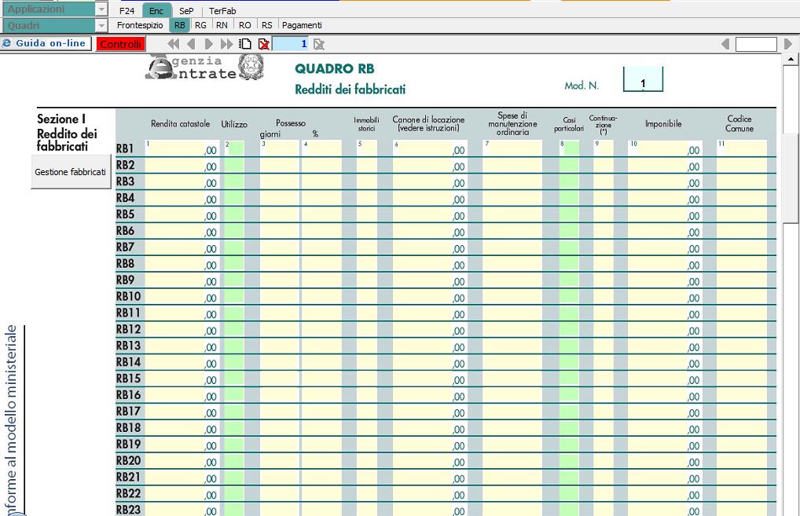The height and width of the screenshot is (516, 800).
Task: Click RB2 Rendita catastale field
Action: [x=182, y=165]
